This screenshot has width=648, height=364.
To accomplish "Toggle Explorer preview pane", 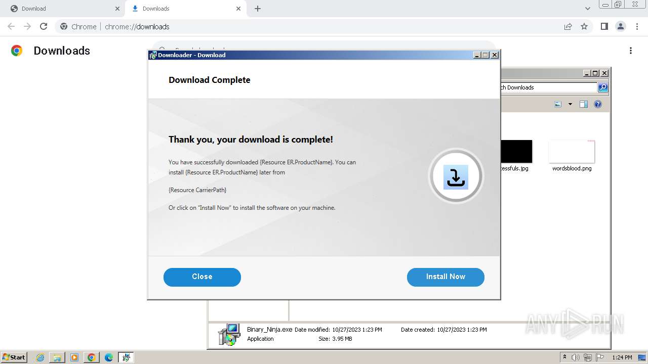I will [x=584, y=104].
